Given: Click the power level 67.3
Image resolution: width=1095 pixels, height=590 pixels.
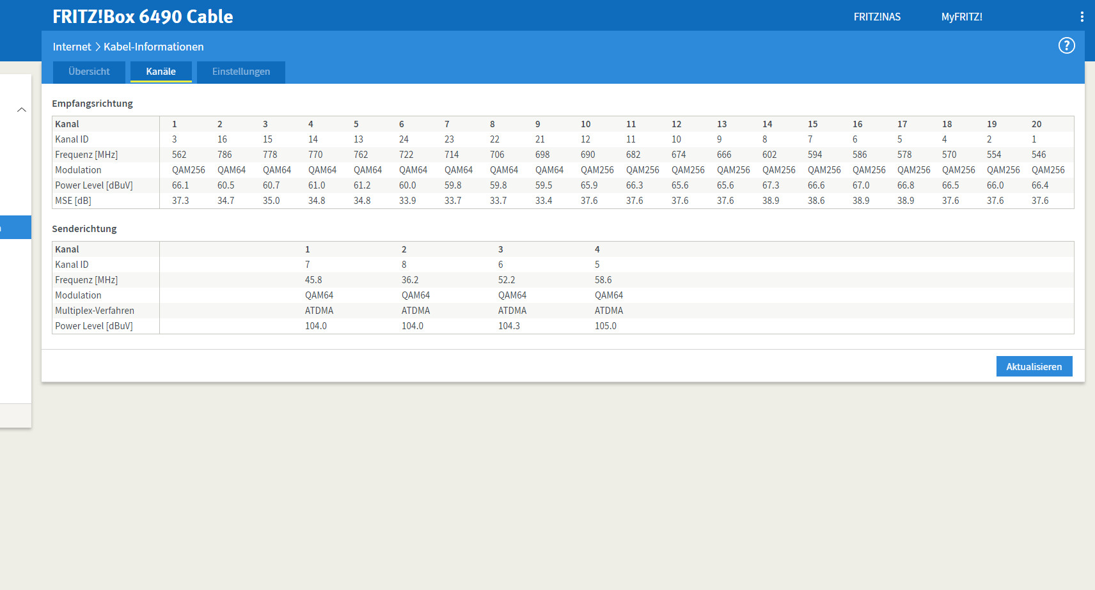Looking at the screenshot, I should tap(771, 185).
